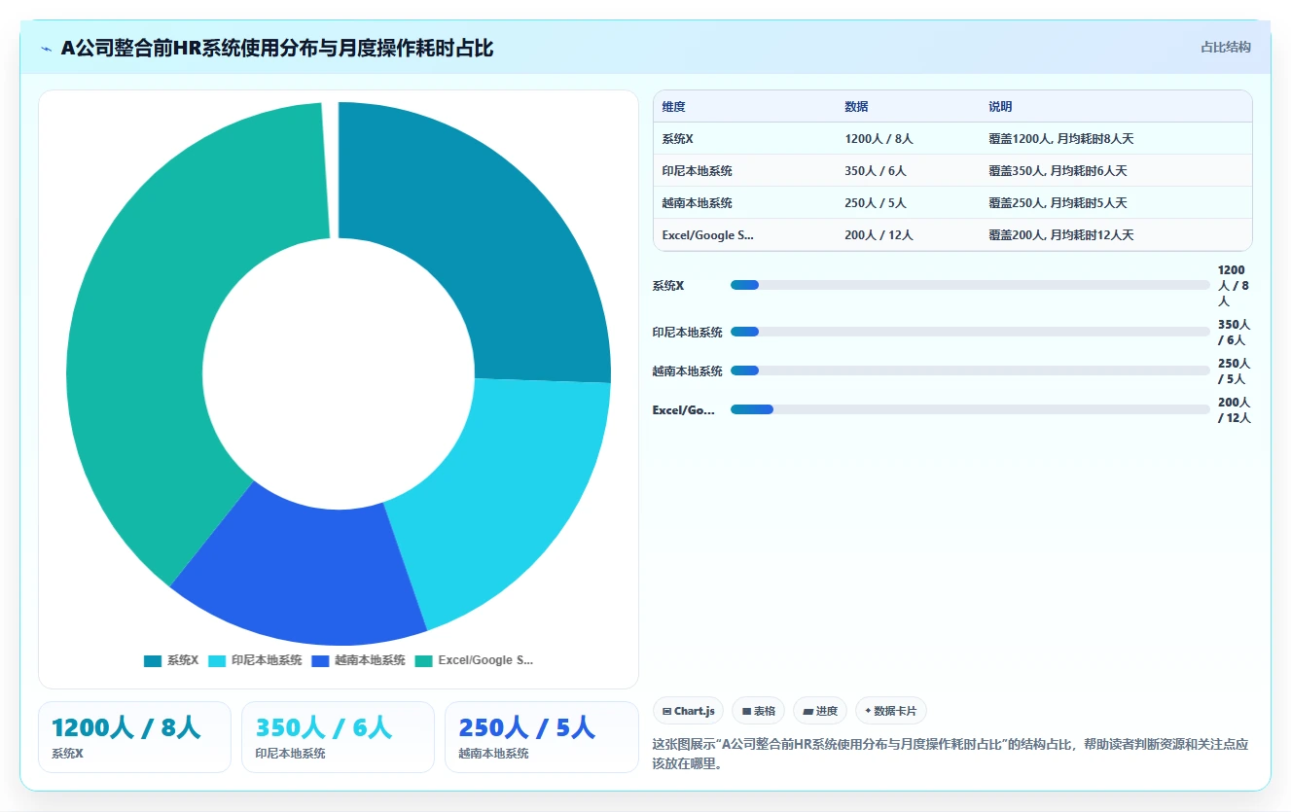Click the Excel/Go... progress row label
Image resolution: width=1291 pixels, height=812 pixels.
click(x=684, y=410)
